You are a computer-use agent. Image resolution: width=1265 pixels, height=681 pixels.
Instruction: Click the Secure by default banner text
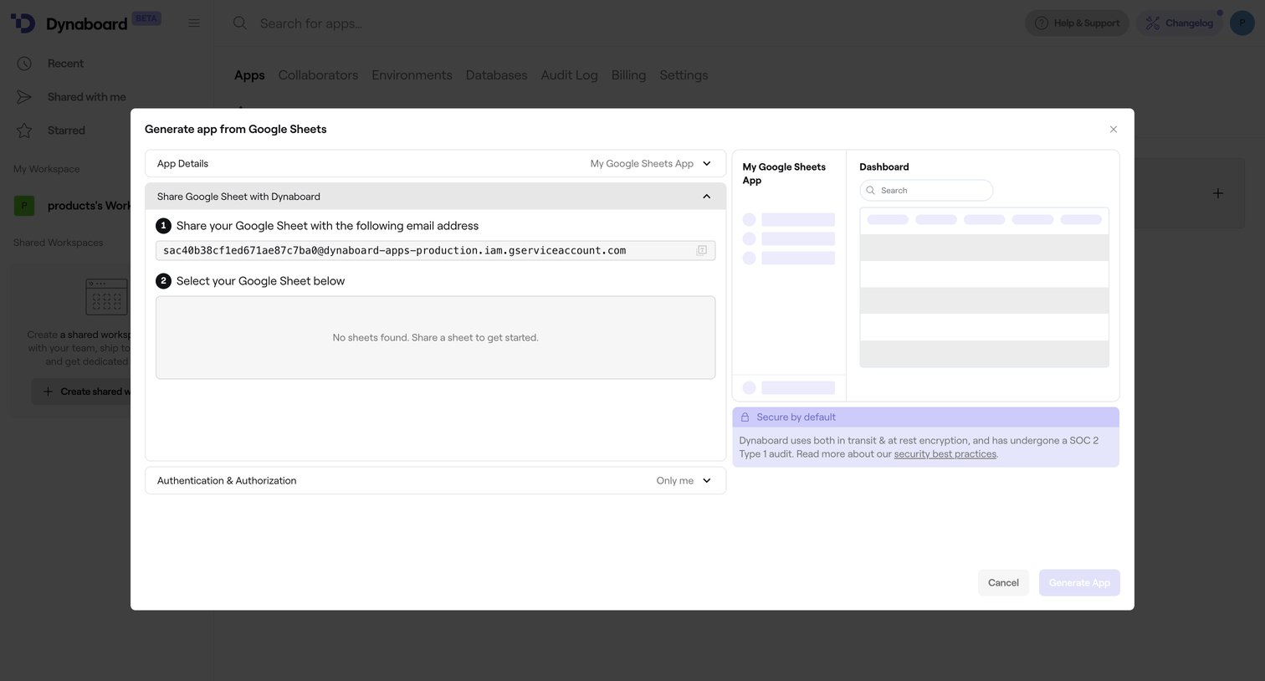[x=796, y=417]
